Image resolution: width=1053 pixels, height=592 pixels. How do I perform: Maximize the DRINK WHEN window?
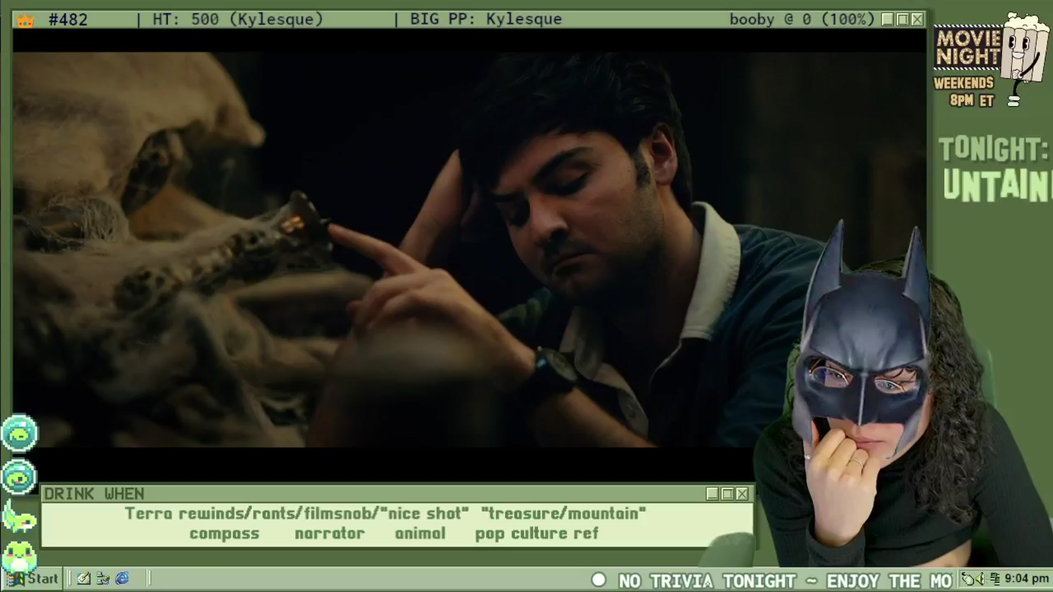[727, 494]
